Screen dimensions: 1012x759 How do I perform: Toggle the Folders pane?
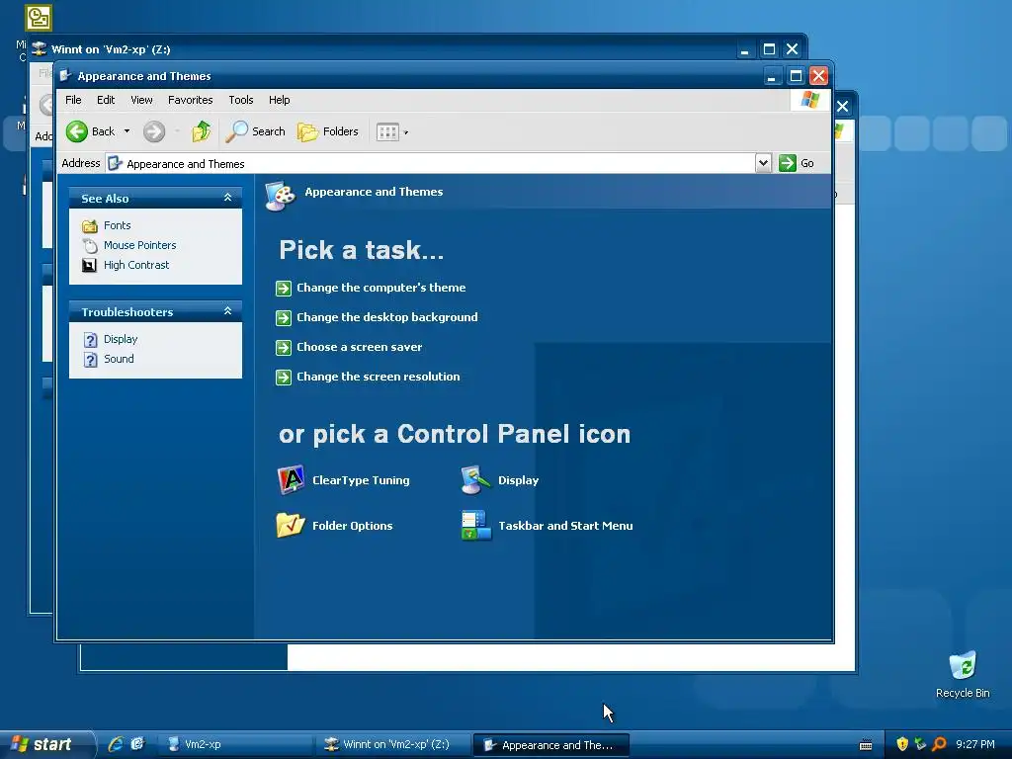pyautogui.click(x=328, y=131)
